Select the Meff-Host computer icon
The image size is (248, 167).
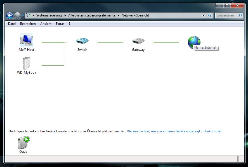point(27,40)
